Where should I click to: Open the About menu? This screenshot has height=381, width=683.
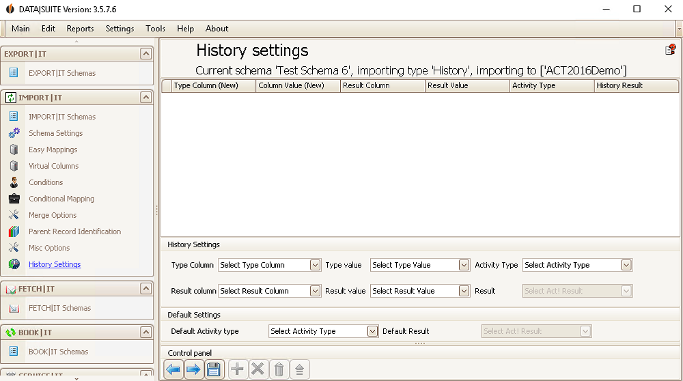(x=217, y=28)
